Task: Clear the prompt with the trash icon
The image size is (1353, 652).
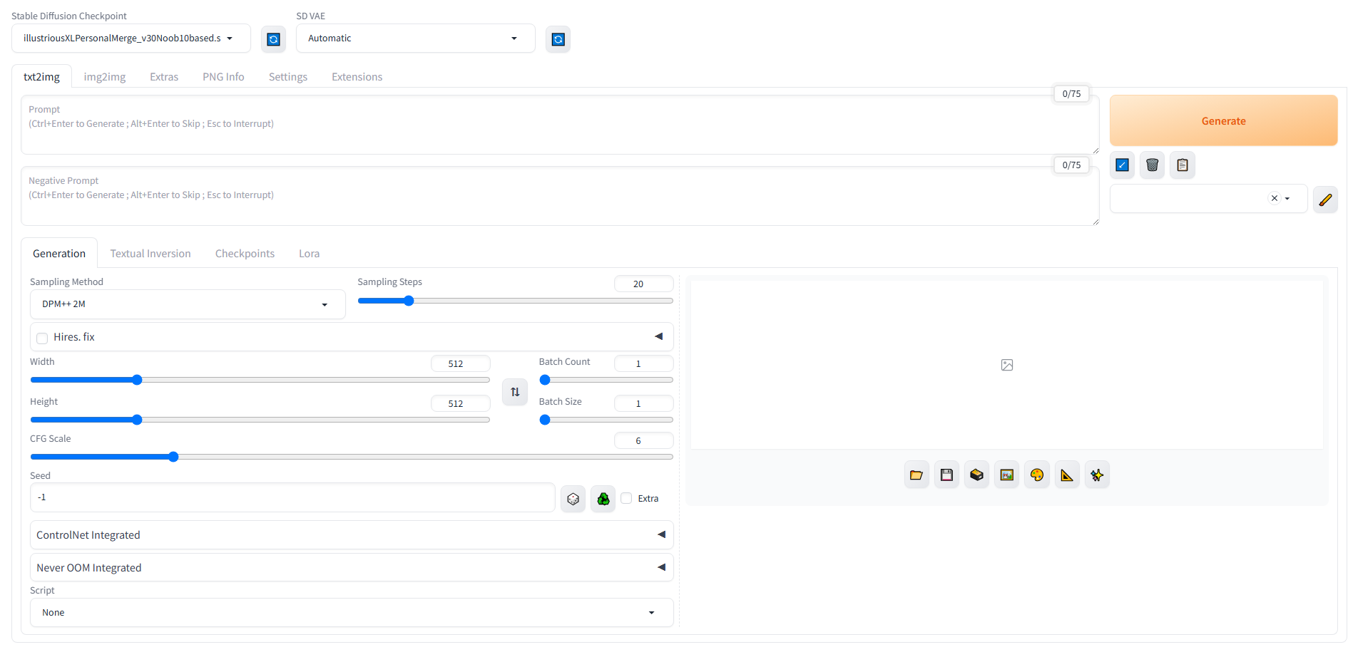Action: coord(1152,165)
